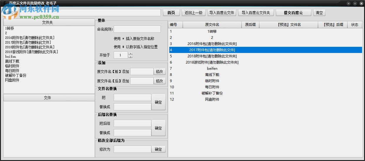365x161 pixels.
Task: Select table row 8 离线下载
Action: (265, 75)
